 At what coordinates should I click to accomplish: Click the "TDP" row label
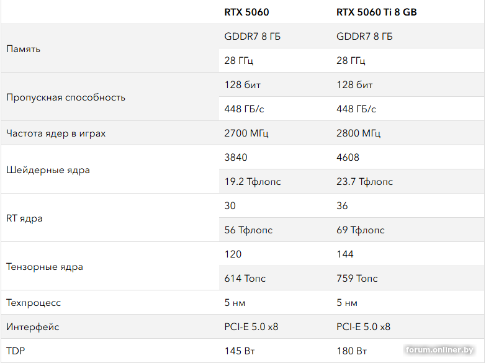(16, 351)
